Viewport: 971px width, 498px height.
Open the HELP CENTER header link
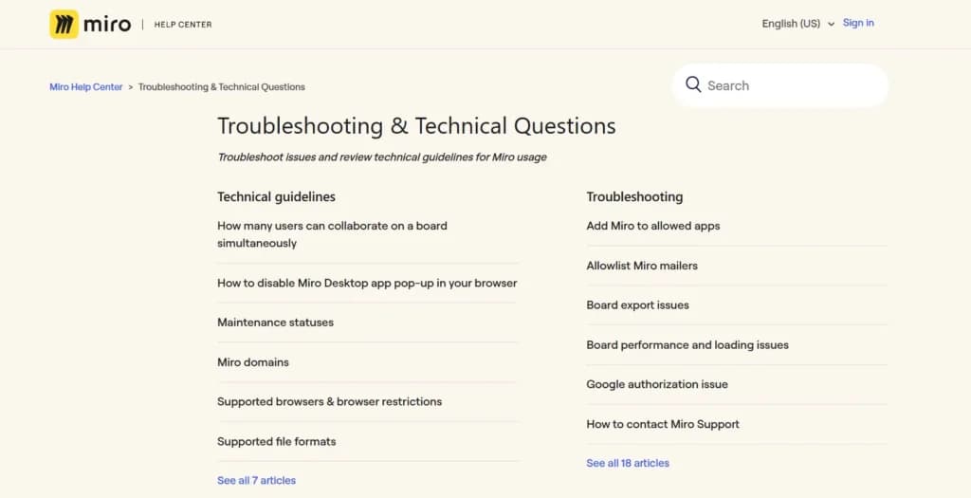(183, 24)
